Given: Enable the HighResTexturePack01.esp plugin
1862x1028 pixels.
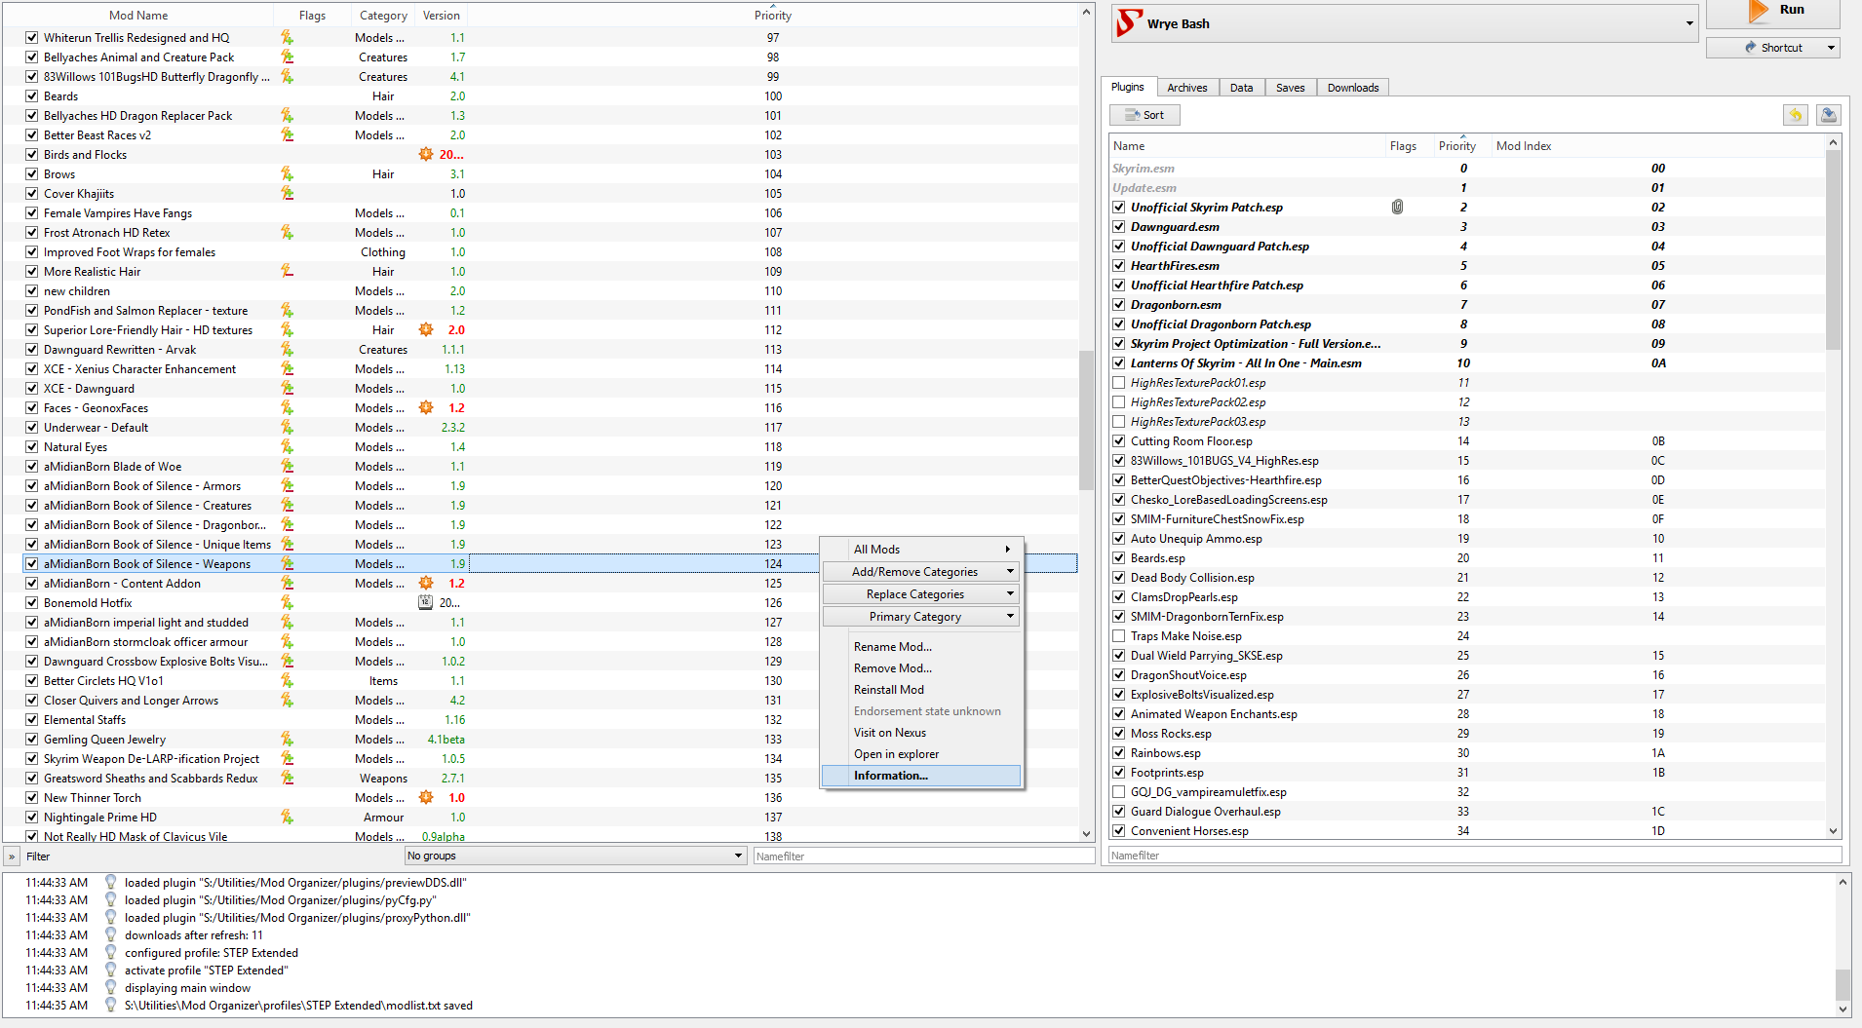Looking at the screenshot, I should (x=1119, y=383).
